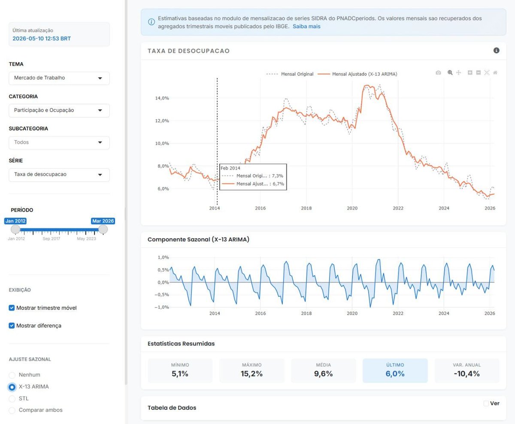Viewport: 515px width, 424px height.
Task: Open the info icon for Taxa de Desocupacao
Action: [497, 51]
